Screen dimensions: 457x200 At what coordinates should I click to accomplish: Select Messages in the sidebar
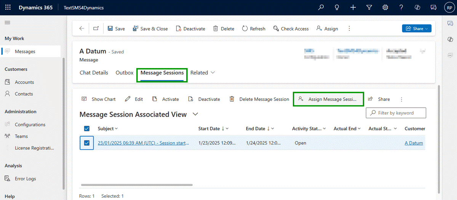(30, 51)
